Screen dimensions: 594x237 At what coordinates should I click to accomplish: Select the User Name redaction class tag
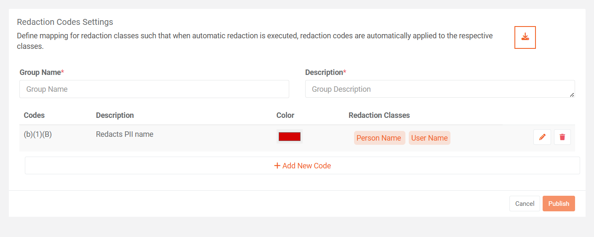(429, 138)
